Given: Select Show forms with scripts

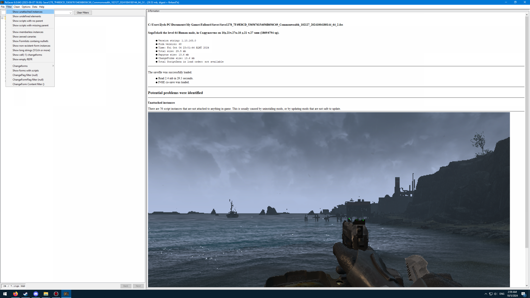Looking at the screenshot, I should 26,71.
